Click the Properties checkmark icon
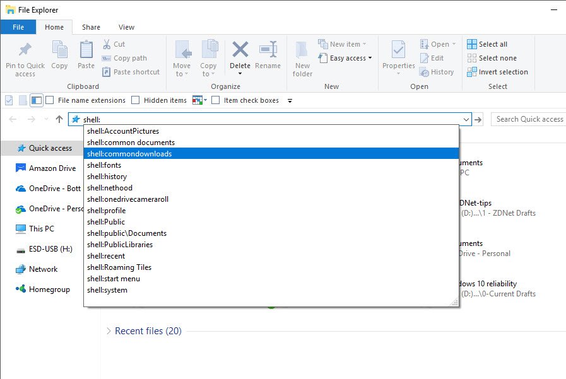The width and height of the screenshot is (566, 379). [399, 49]
